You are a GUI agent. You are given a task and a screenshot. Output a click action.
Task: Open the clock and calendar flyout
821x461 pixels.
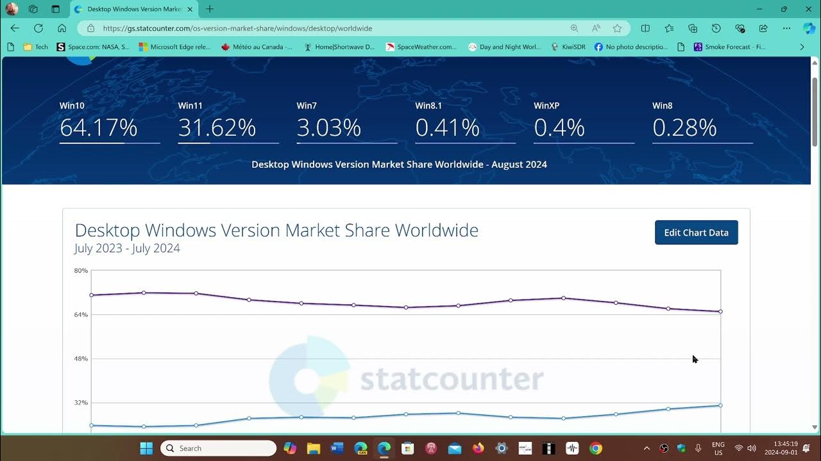[781, 448]
